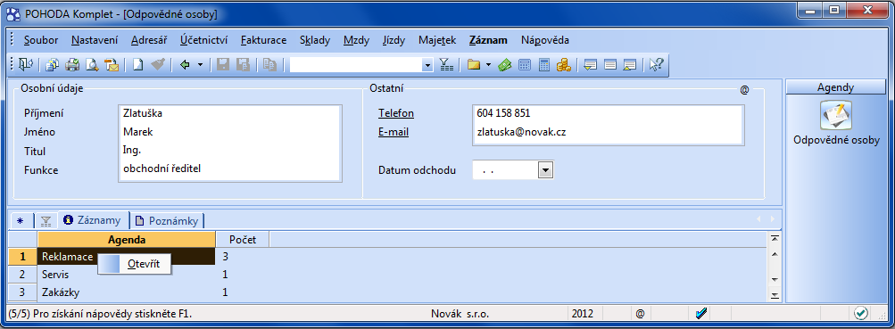Click the e-mail field zlatuska@novak.cz
Image resolution: width=895 pixels, height=329 pixels.
(x=608, y=132)
